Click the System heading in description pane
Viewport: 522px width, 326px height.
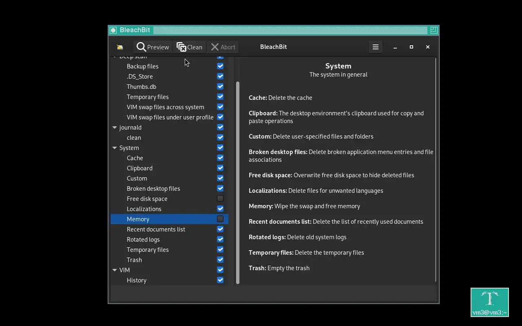pos(338,66)
